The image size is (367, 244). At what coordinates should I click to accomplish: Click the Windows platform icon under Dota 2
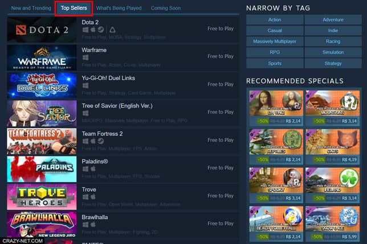tap(85, 30)
